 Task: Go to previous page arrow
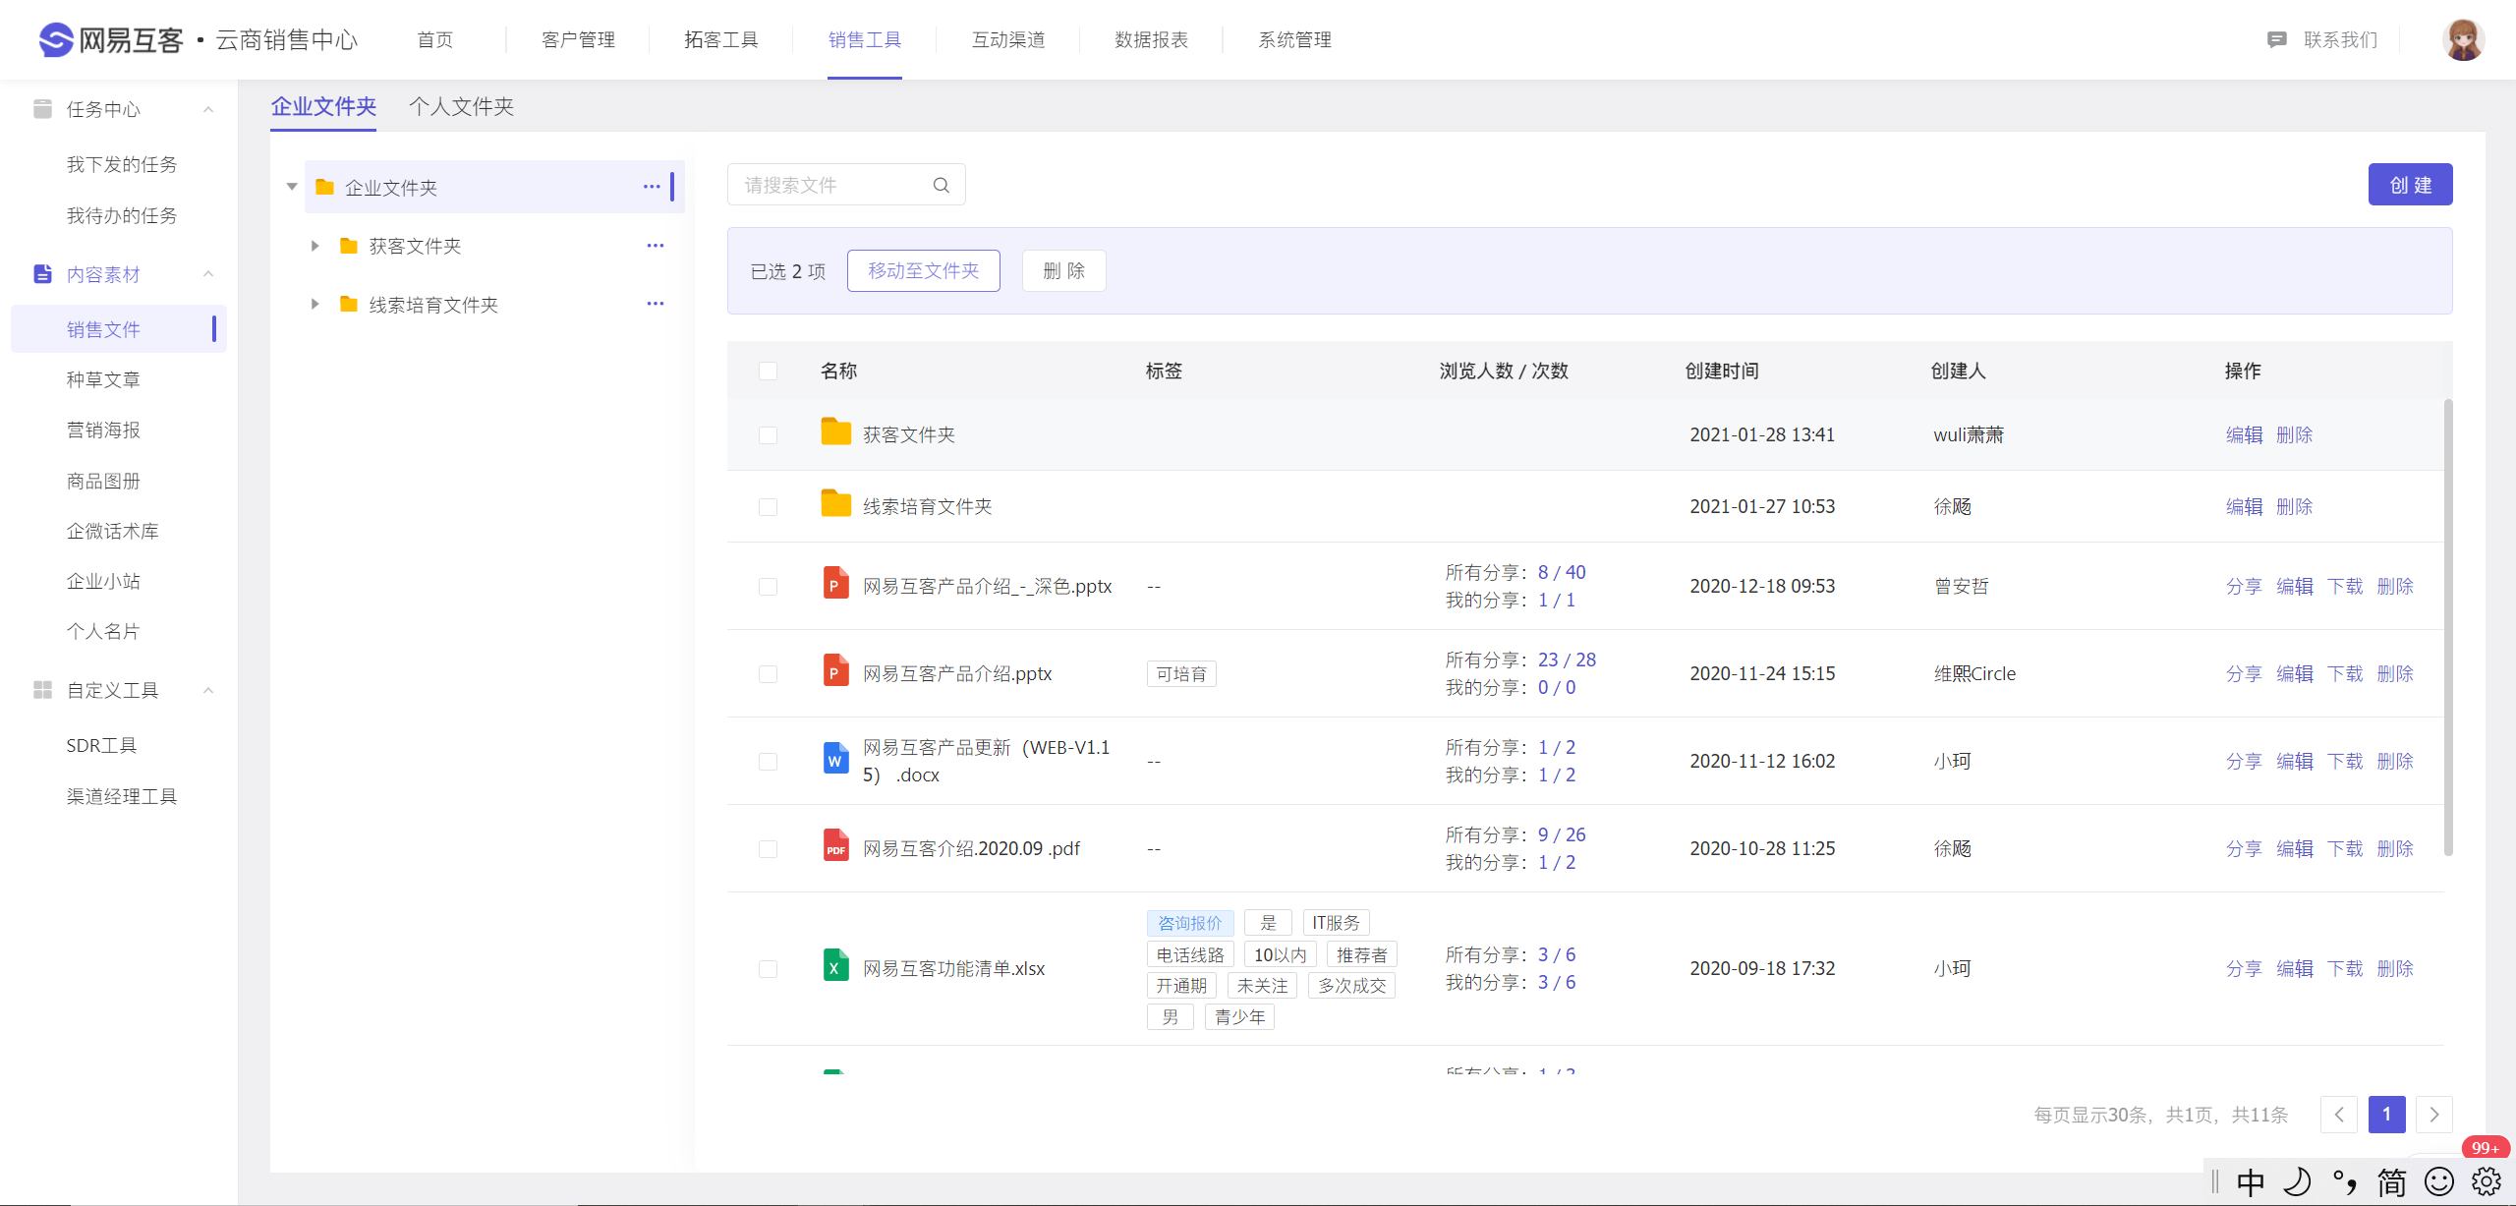(2339, 1114)
